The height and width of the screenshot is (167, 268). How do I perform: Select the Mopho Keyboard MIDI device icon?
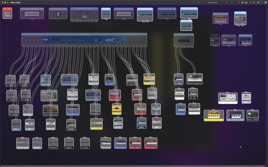(x=214, y=114)
